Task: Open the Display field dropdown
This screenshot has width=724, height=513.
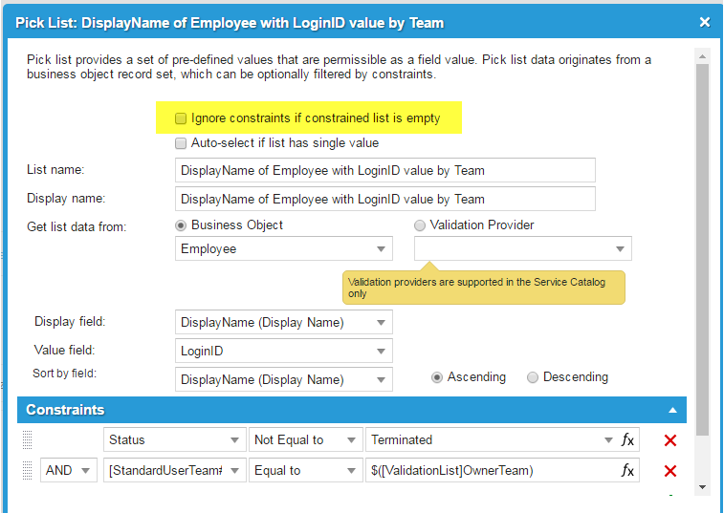Action: 284,322
